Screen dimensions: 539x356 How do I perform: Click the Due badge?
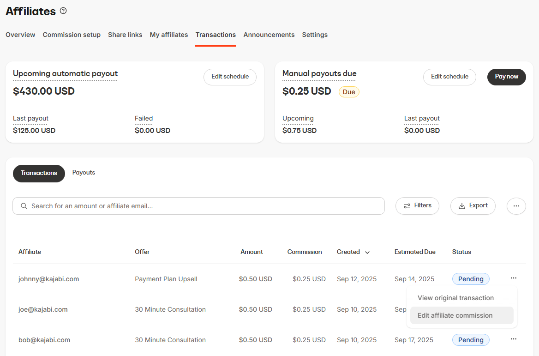pos(349,92)
